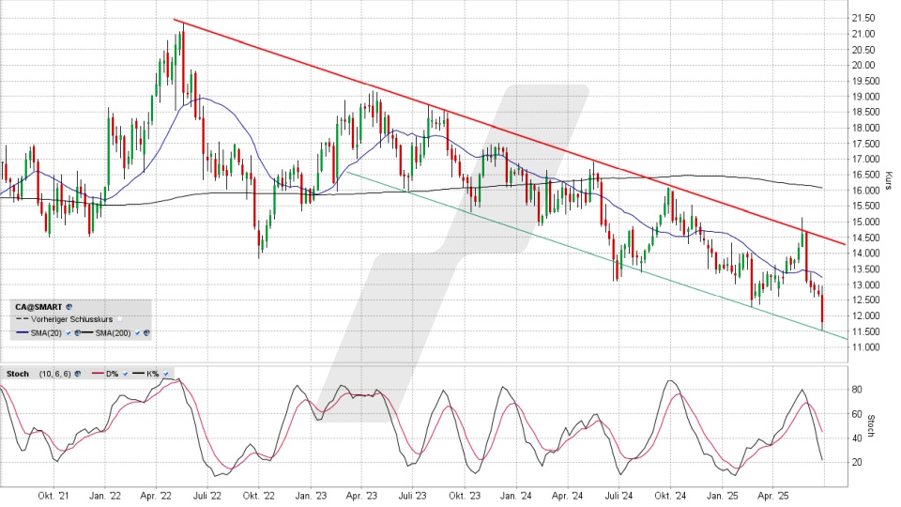Click the Apr. '24 date label

click(567, 496)
